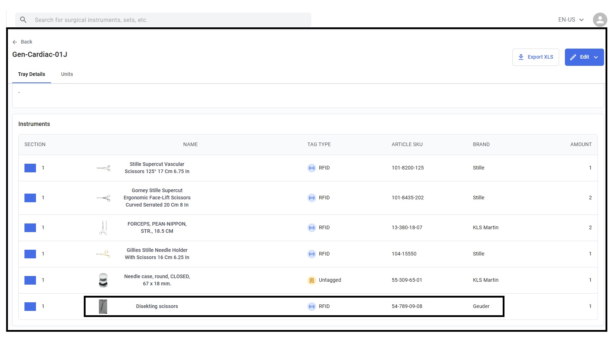Screen dimensions: 612x344
Task: Select Stille Supercut Vascular Scissors name
Action: click(x=157, y=168)
